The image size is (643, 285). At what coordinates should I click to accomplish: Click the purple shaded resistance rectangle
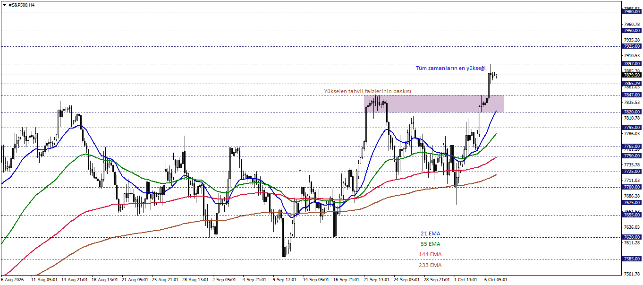pyautogui.click(x=434, y=104)
